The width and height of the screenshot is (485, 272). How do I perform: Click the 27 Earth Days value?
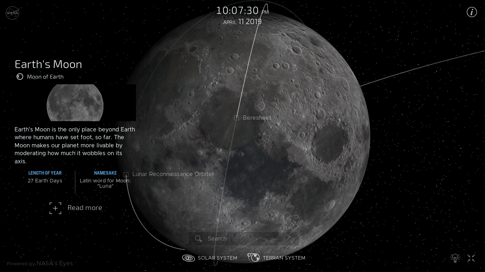[45, 181]
